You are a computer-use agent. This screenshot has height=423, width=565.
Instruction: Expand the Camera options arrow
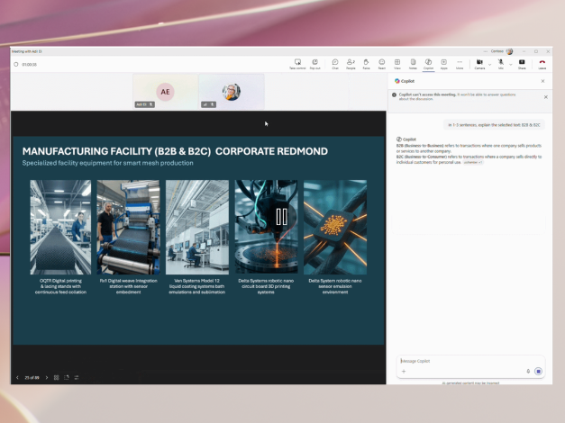coord(489,65)
